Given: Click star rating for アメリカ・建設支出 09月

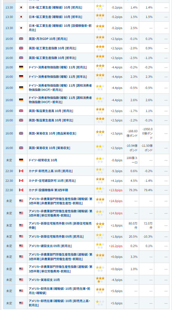Looking at the screenshot, I should (100, 246).
